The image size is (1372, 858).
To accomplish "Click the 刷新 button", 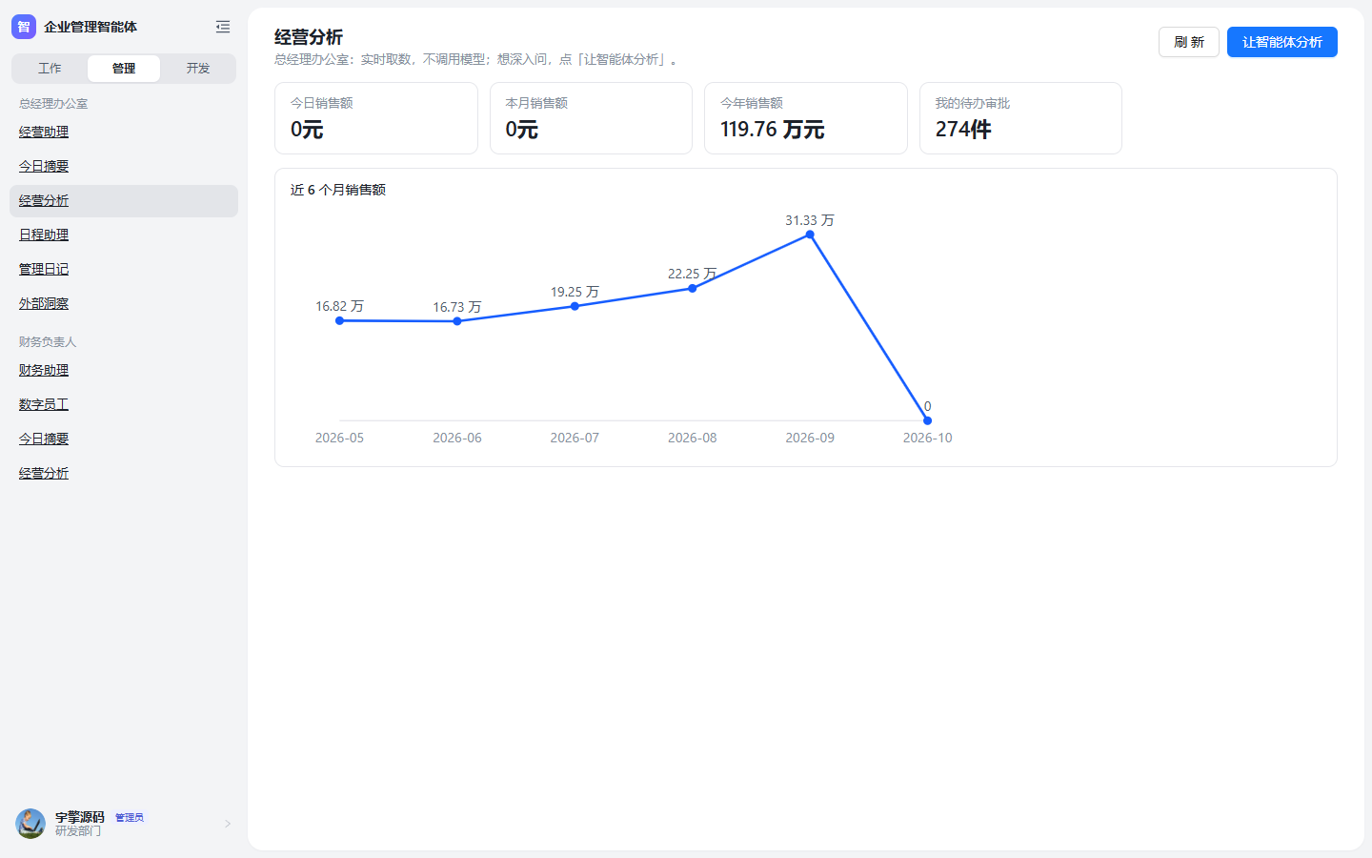I will (1189, 42).
